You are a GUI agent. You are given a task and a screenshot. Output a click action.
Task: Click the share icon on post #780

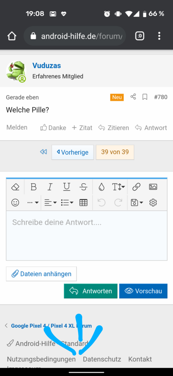[133, 97]
